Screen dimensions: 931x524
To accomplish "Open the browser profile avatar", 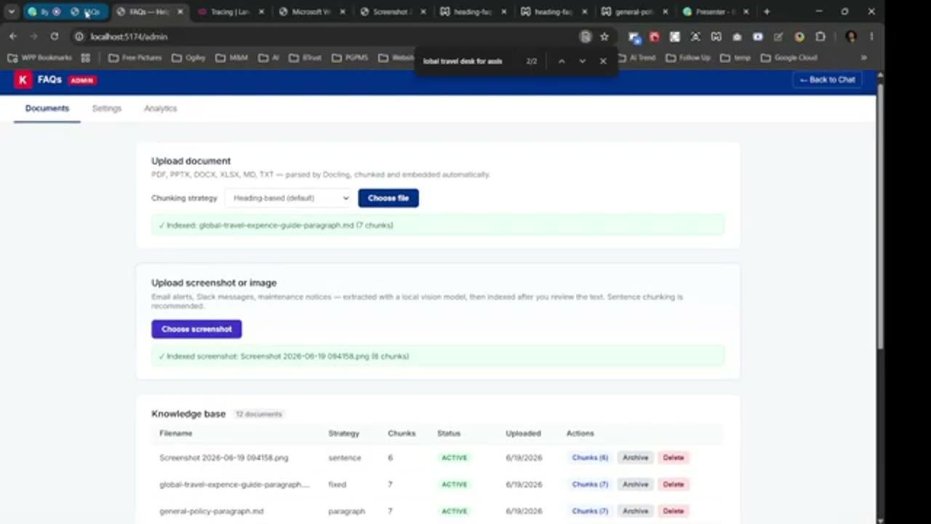I will (851, 36).
